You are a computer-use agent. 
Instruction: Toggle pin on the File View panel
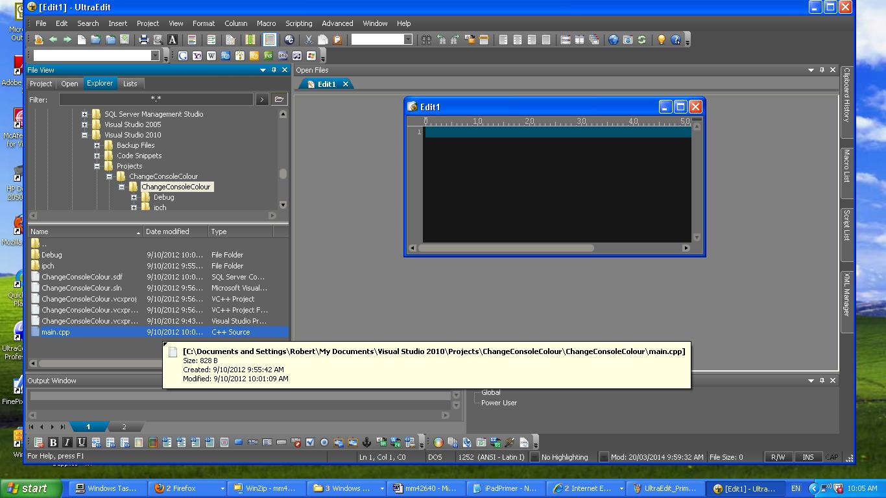[x=274, y=70]
